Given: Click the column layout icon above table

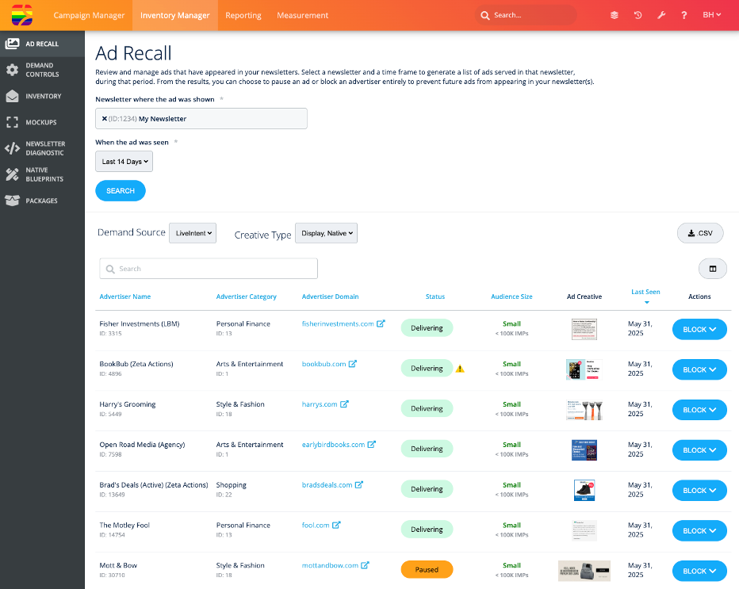Looking at the screenshot, I should pyautogui.click(x=712, y=269).
